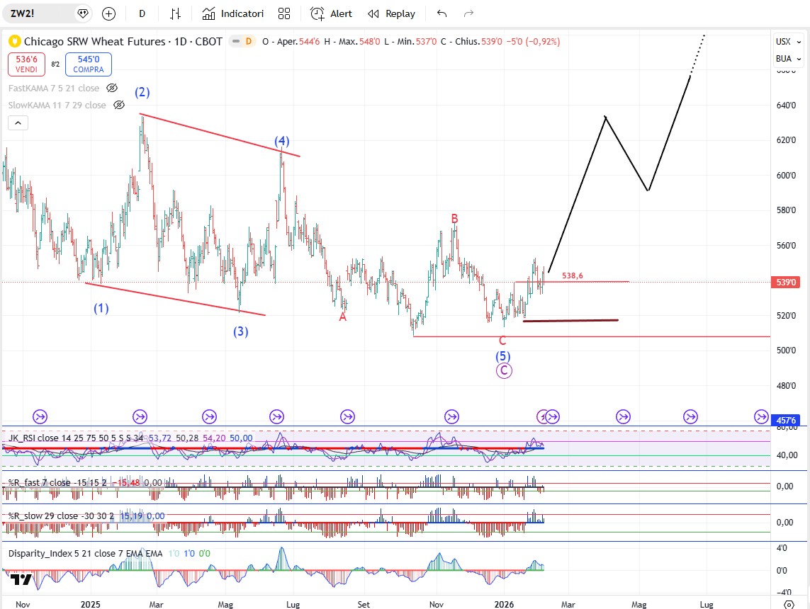810x609 pixels.
Task: Collapse the indicator legend with chevron
Action: tap(18, 123)
